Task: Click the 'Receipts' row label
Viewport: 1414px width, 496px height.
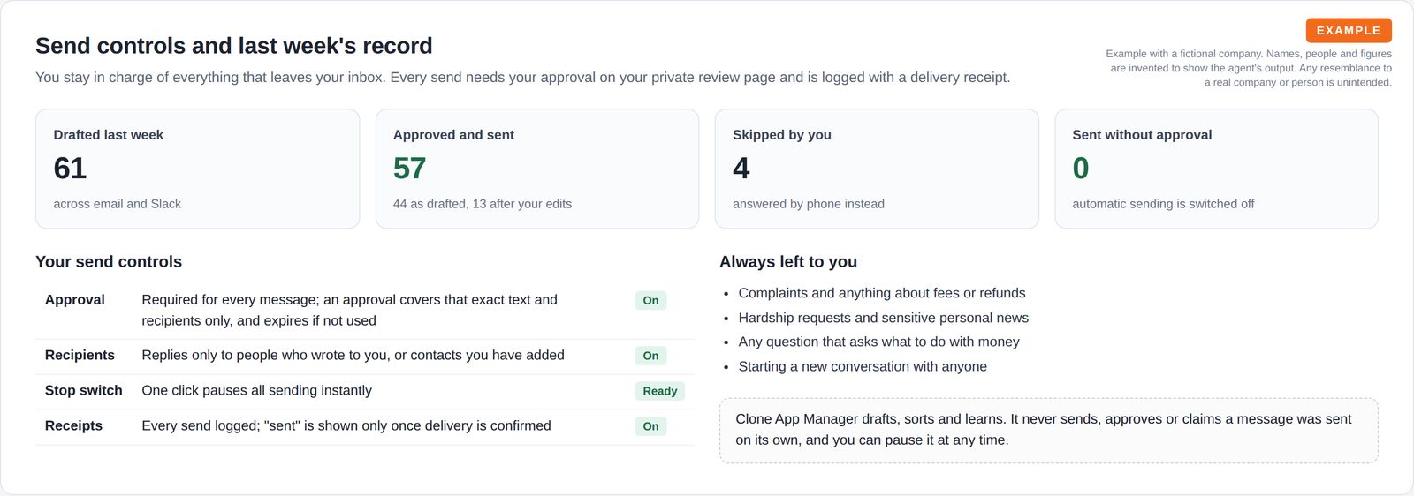Action: click(73, 426)
